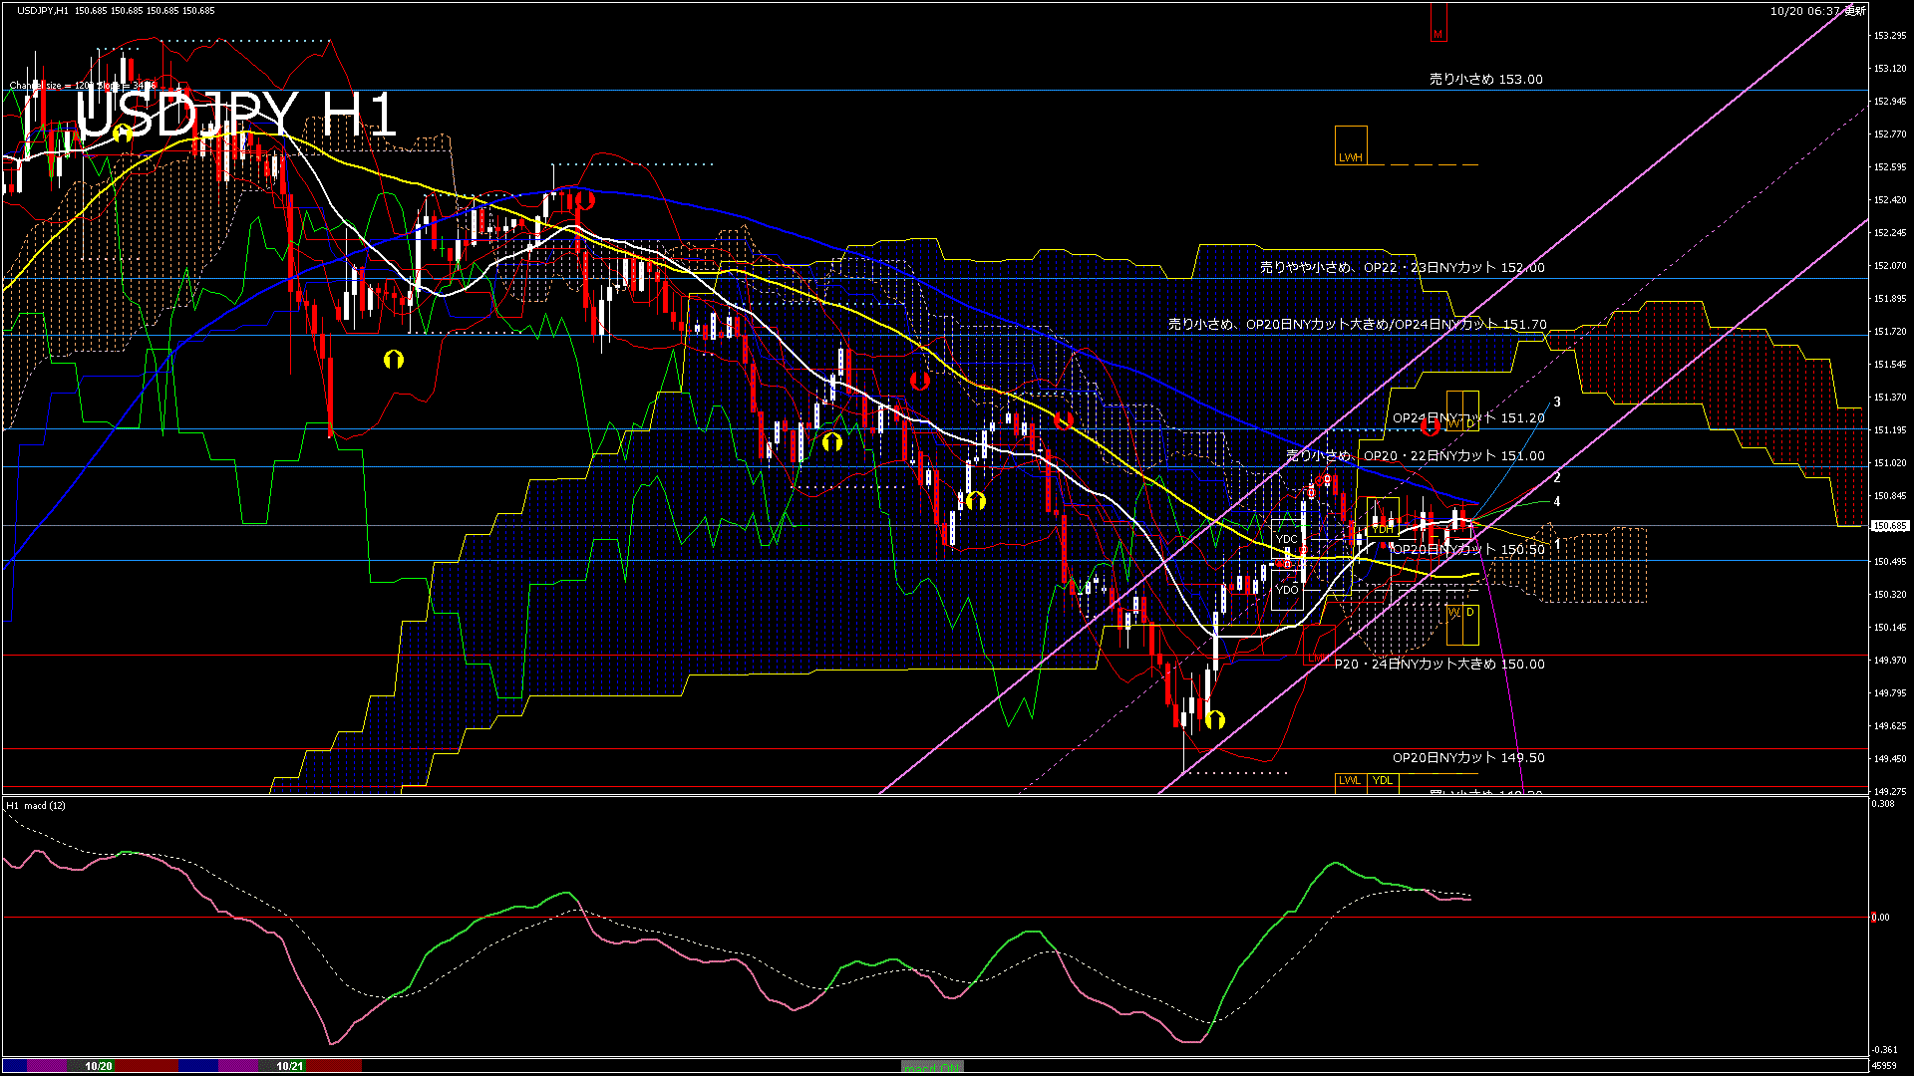Image resolution: width=1914 pixels, height=1076 pixels.
Task: Click the USDJPY,H1 symbol header text
Action: 43,11
